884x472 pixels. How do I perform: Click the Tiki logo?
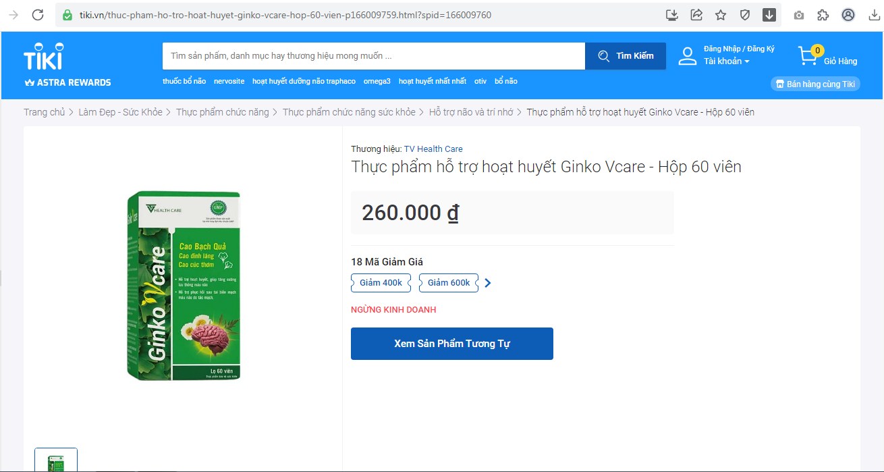pyautogui.click(x=43, y=56)
